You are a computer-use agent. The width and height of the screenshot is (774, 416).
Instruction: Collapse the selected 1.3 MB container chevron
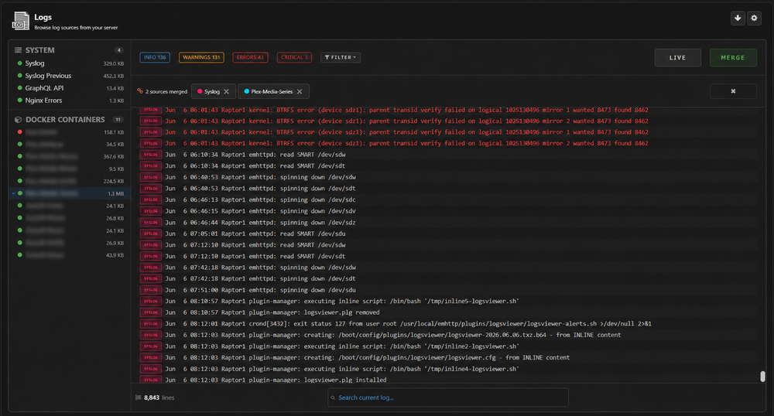click(x=13, y=194)
